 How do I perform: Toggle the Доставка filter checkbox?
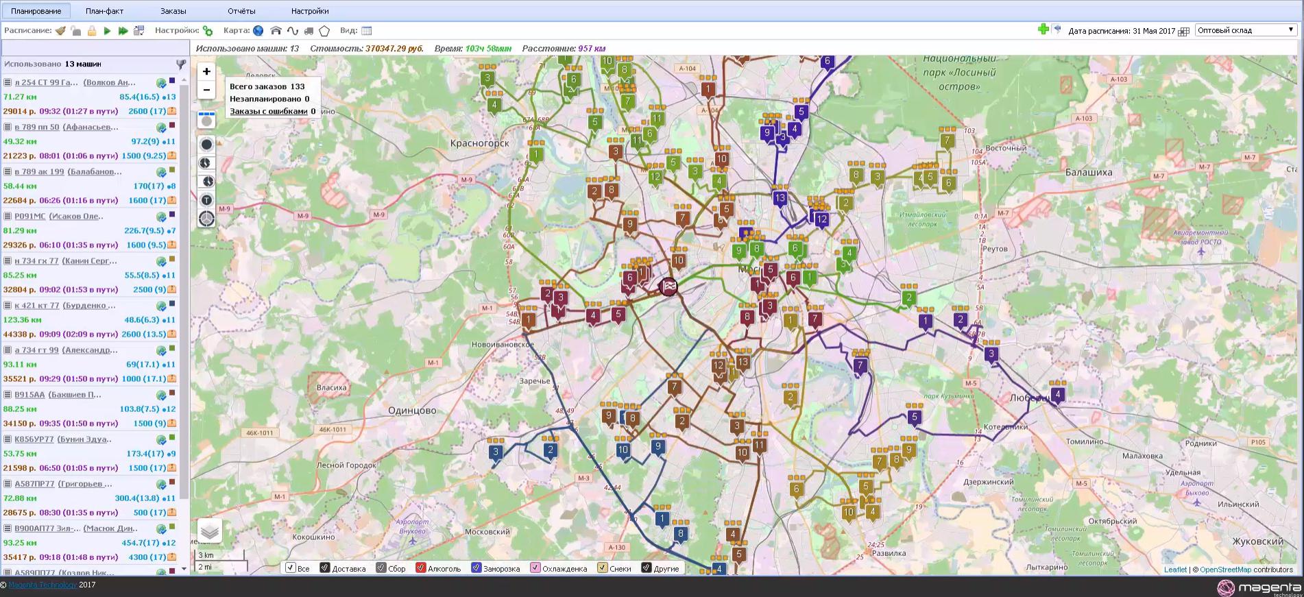[325, 568]
